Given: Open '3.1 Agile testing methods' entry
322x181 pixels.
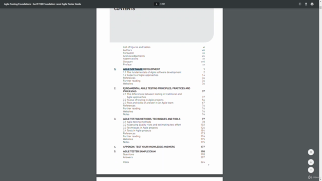Looking at the screenshot, I should (137, 122).
